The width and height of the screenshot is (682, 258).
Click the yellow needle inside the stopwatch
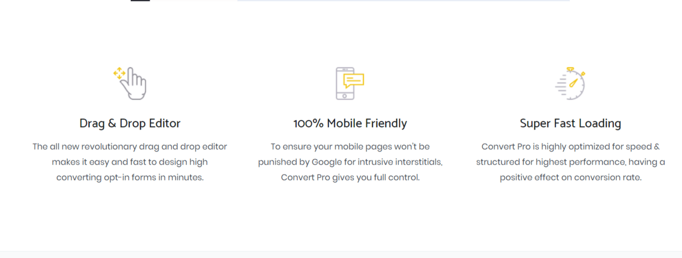pos(573,82)
